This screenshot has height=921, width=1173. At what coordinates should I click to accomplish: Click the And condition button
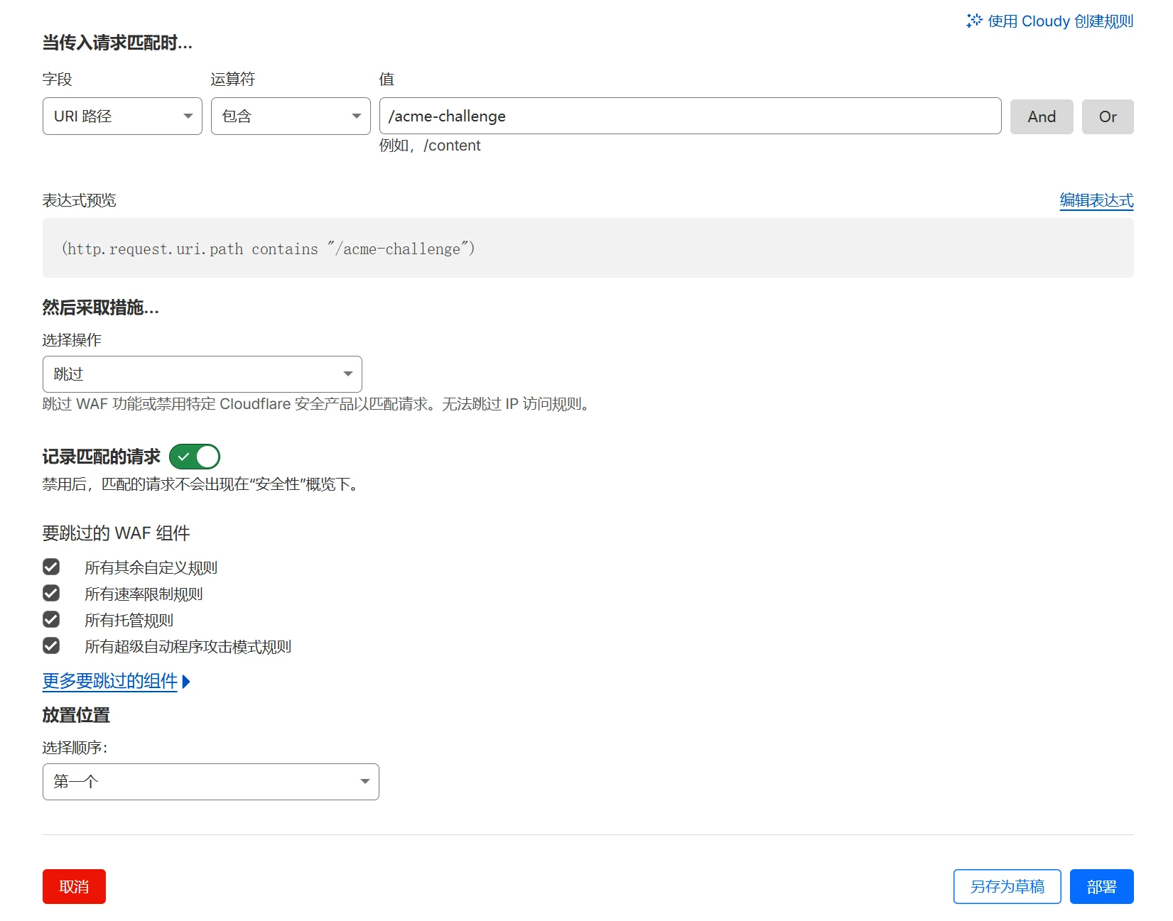point(1041,116)
